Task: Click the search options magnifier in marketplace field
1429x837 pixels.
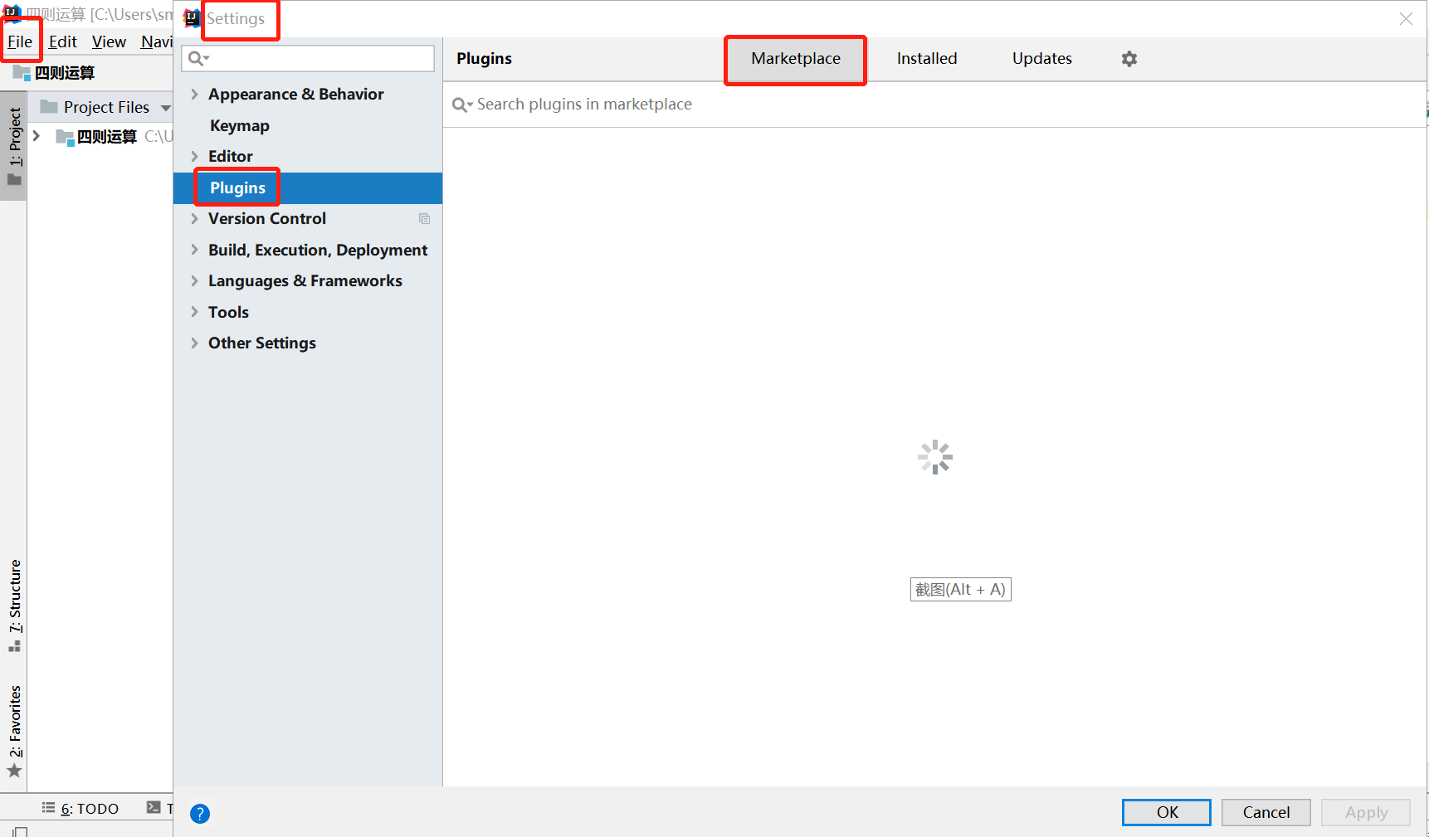Action: tap(462, 105)
